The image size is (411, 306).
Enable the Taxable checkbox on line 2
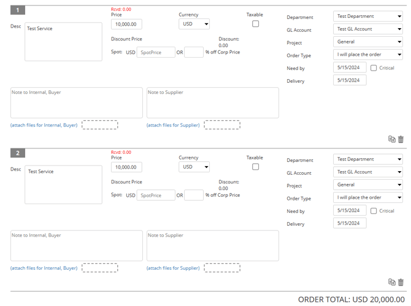point(256,167)
